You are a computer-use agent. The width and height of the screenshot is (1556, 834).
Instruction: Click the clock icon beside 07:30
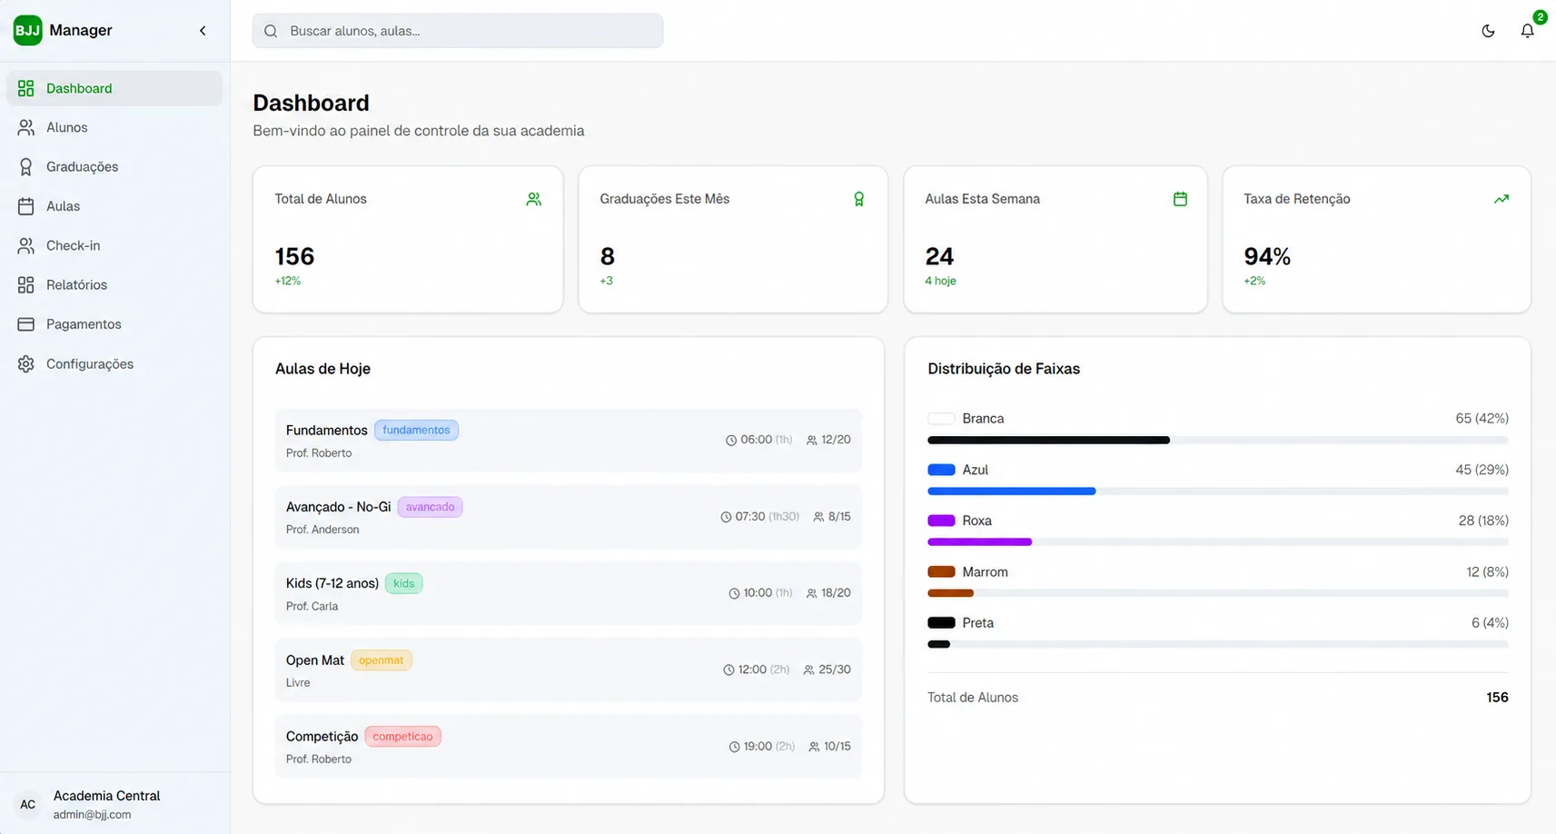[x=726, y=517]
